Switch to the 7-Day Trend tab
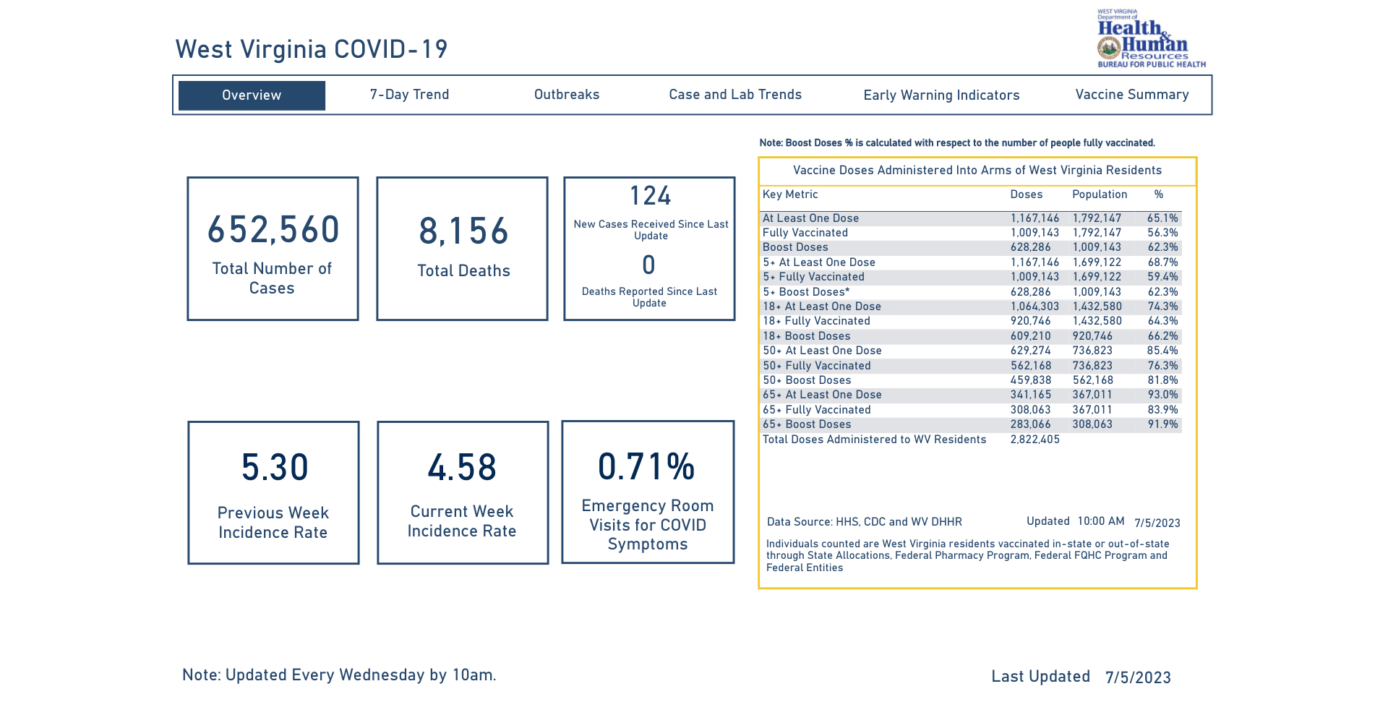The height and width of the screenshot is (702, 1388). [409, 95]
